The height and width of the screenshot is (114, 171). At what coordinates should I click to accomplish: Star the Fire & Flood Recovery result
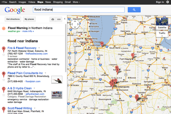coord(4,55)
